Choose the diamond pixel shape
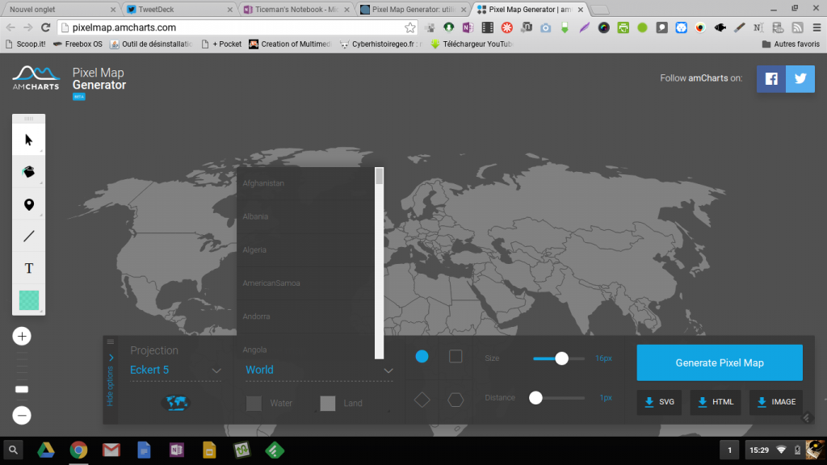 pos(422,399)
